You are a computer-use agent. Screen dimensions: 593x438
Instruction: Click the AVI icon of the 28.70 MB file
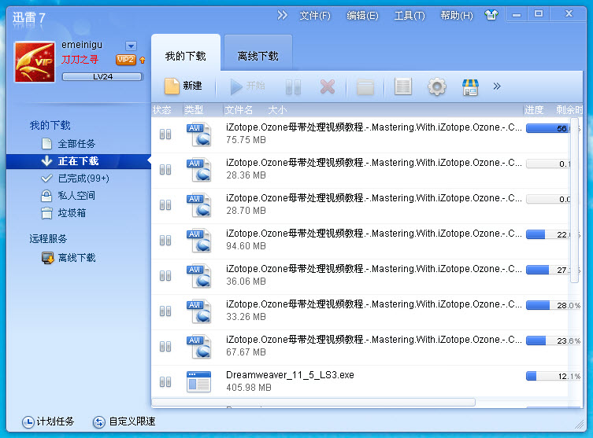pos(199,205)
